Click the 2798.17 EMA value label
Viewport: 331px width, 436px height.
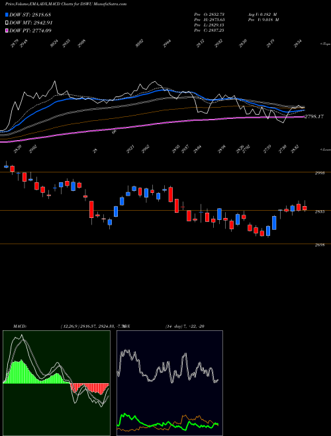coord(314,116)
